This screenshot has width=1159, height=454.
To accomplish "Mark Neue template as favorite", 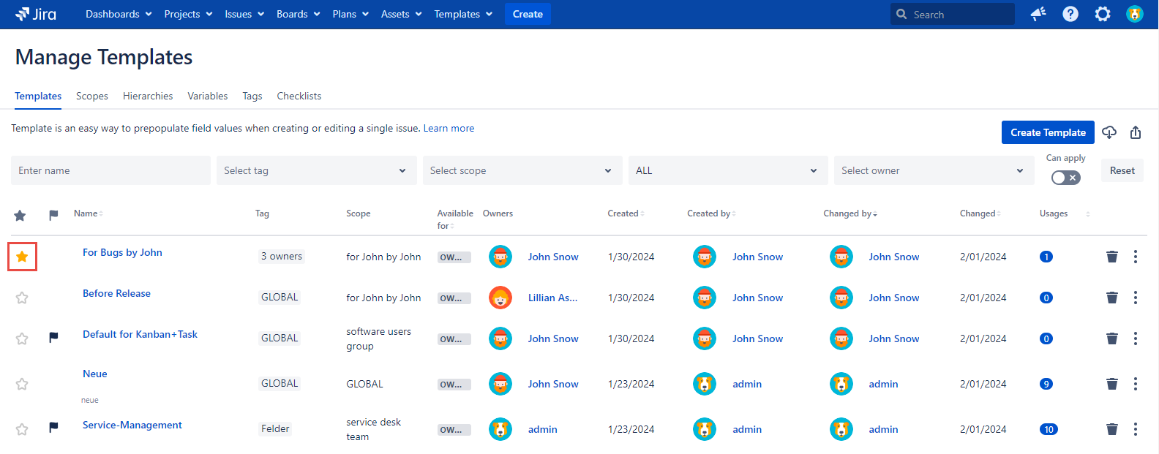I will click(22, 384).
